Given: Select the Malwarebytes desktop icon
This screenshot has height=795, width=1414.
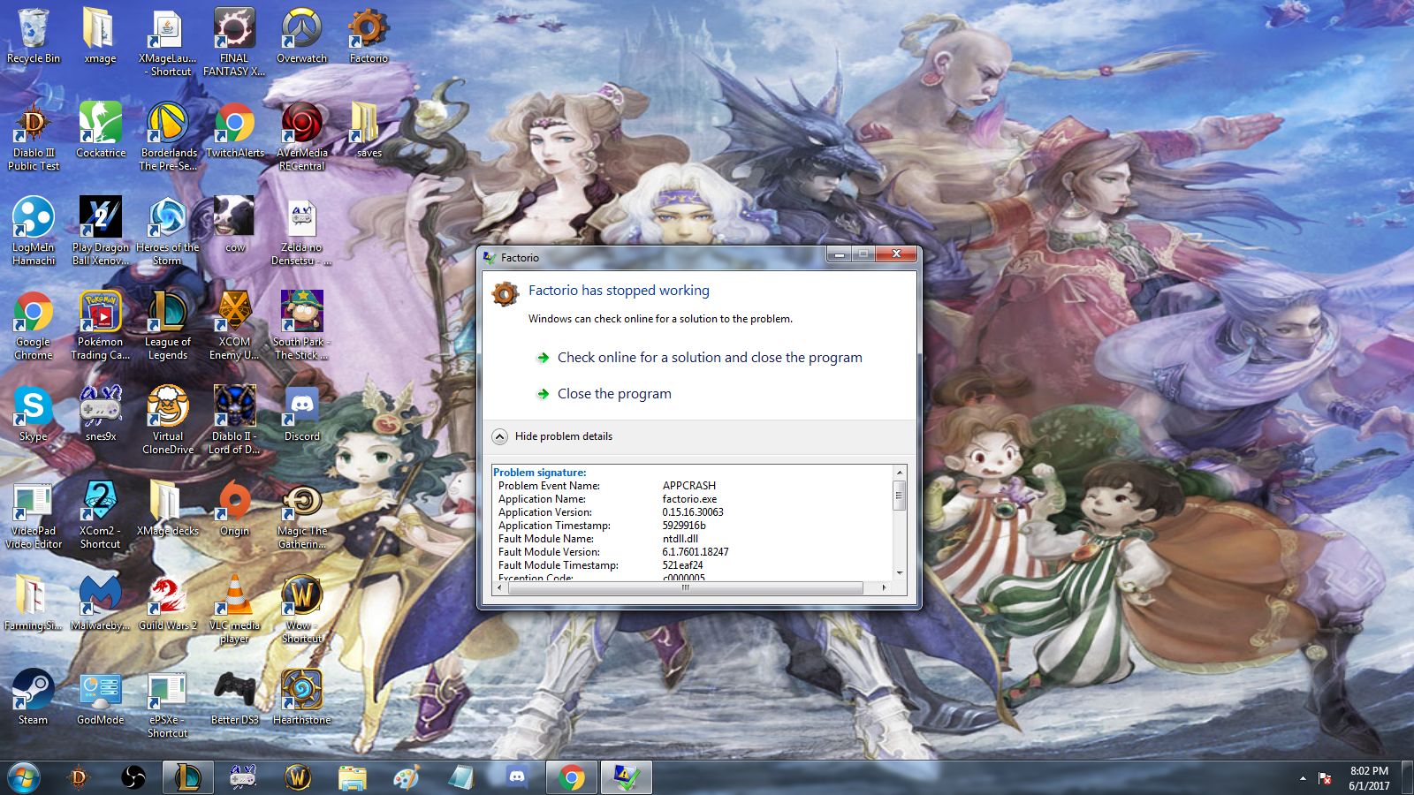Looking at the screenshot, I should (x=101, y=602).
